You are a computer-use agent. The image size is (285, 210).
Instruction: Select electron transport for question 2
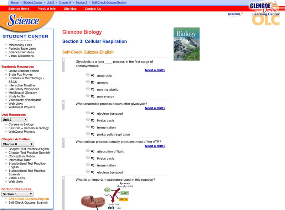(88, 112)
